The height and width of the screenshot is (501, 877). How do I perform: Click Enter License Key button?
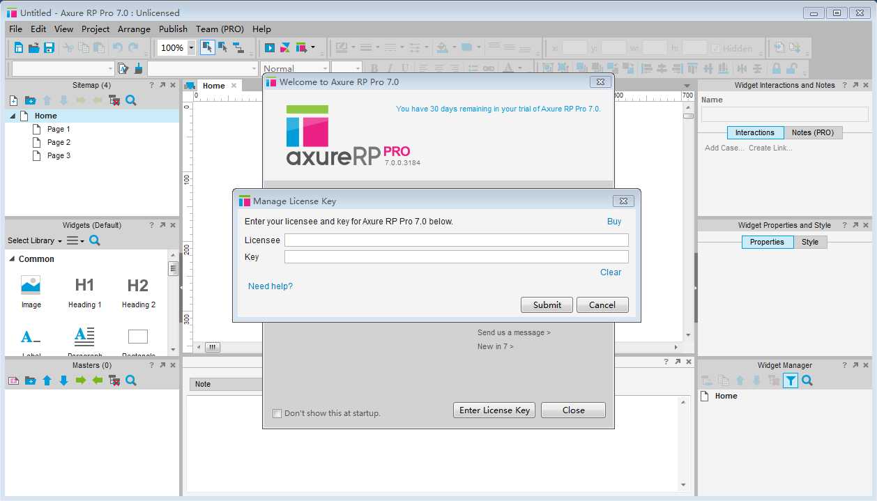click(495, 410)
